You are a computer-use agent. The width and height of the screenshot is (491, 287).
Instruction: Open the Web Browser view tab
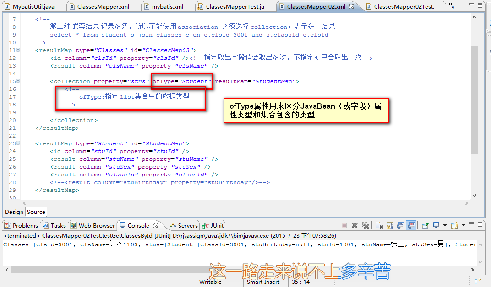[x=93, y=225]
